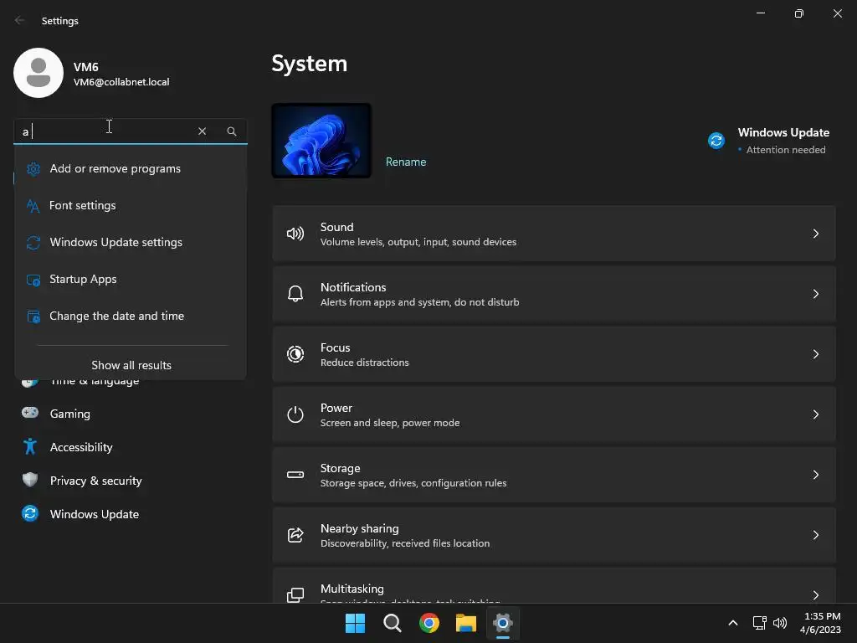Click the user profile avatar

click(38, 73)
